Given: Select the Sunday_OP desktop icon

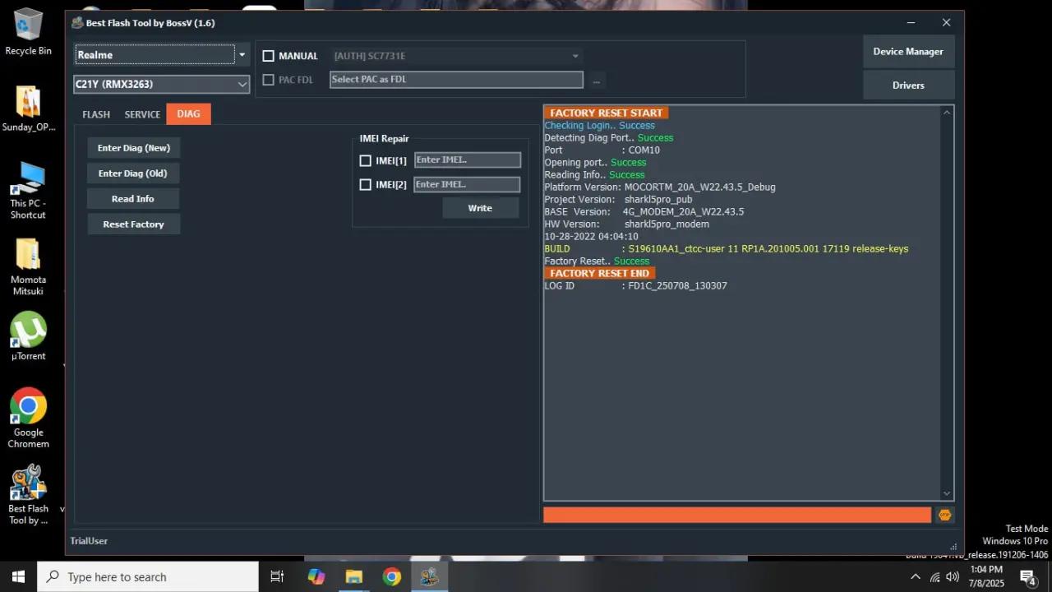Looking at the screenshot, I should coord(28,109).
